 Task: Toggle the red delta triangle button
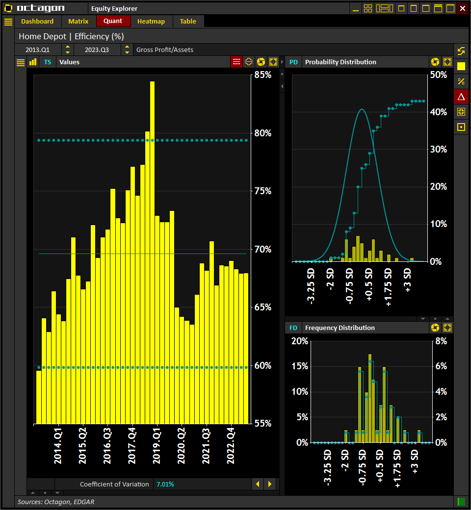tap(461, 97)
